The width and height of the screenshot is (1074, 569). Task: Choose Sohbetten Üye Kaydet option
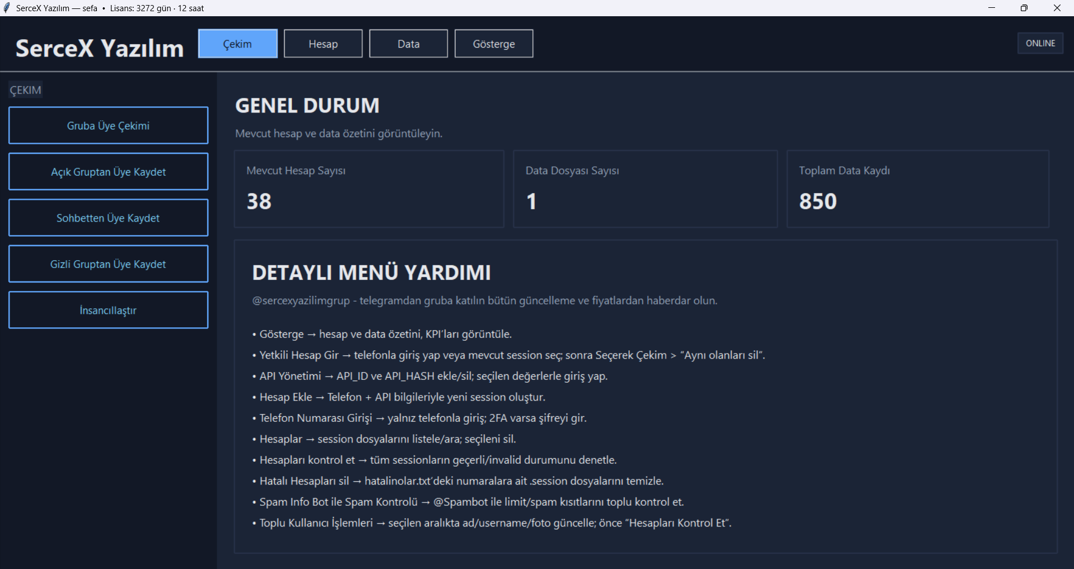(108, 218)
